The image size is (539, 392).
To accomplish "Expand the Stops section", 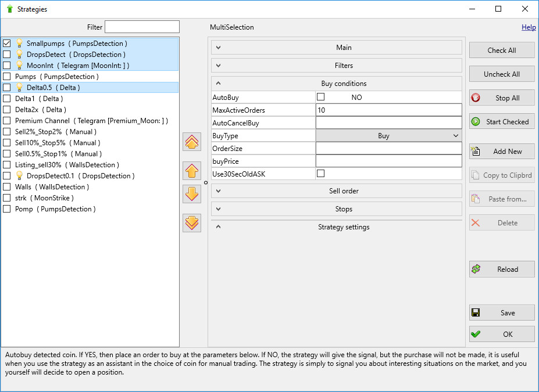I will point(337,208).
